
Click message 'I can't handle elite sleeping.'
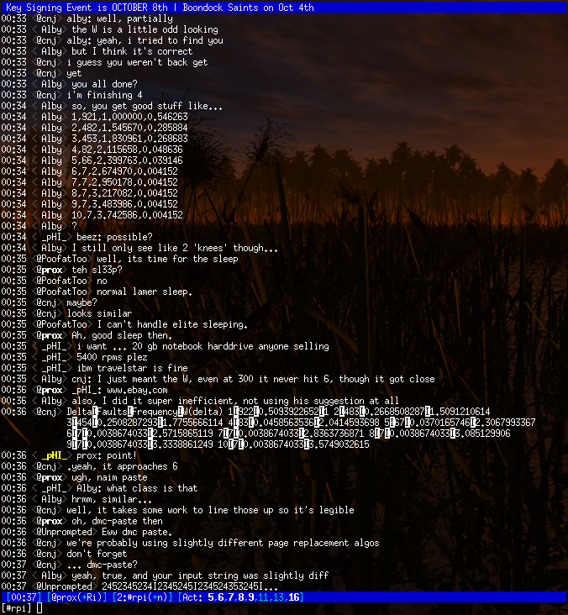[172, 325]
